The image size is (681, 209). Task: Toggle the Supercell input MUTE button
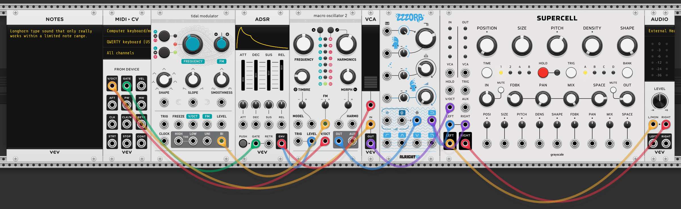pyautogui.click(x=501, y=90)
